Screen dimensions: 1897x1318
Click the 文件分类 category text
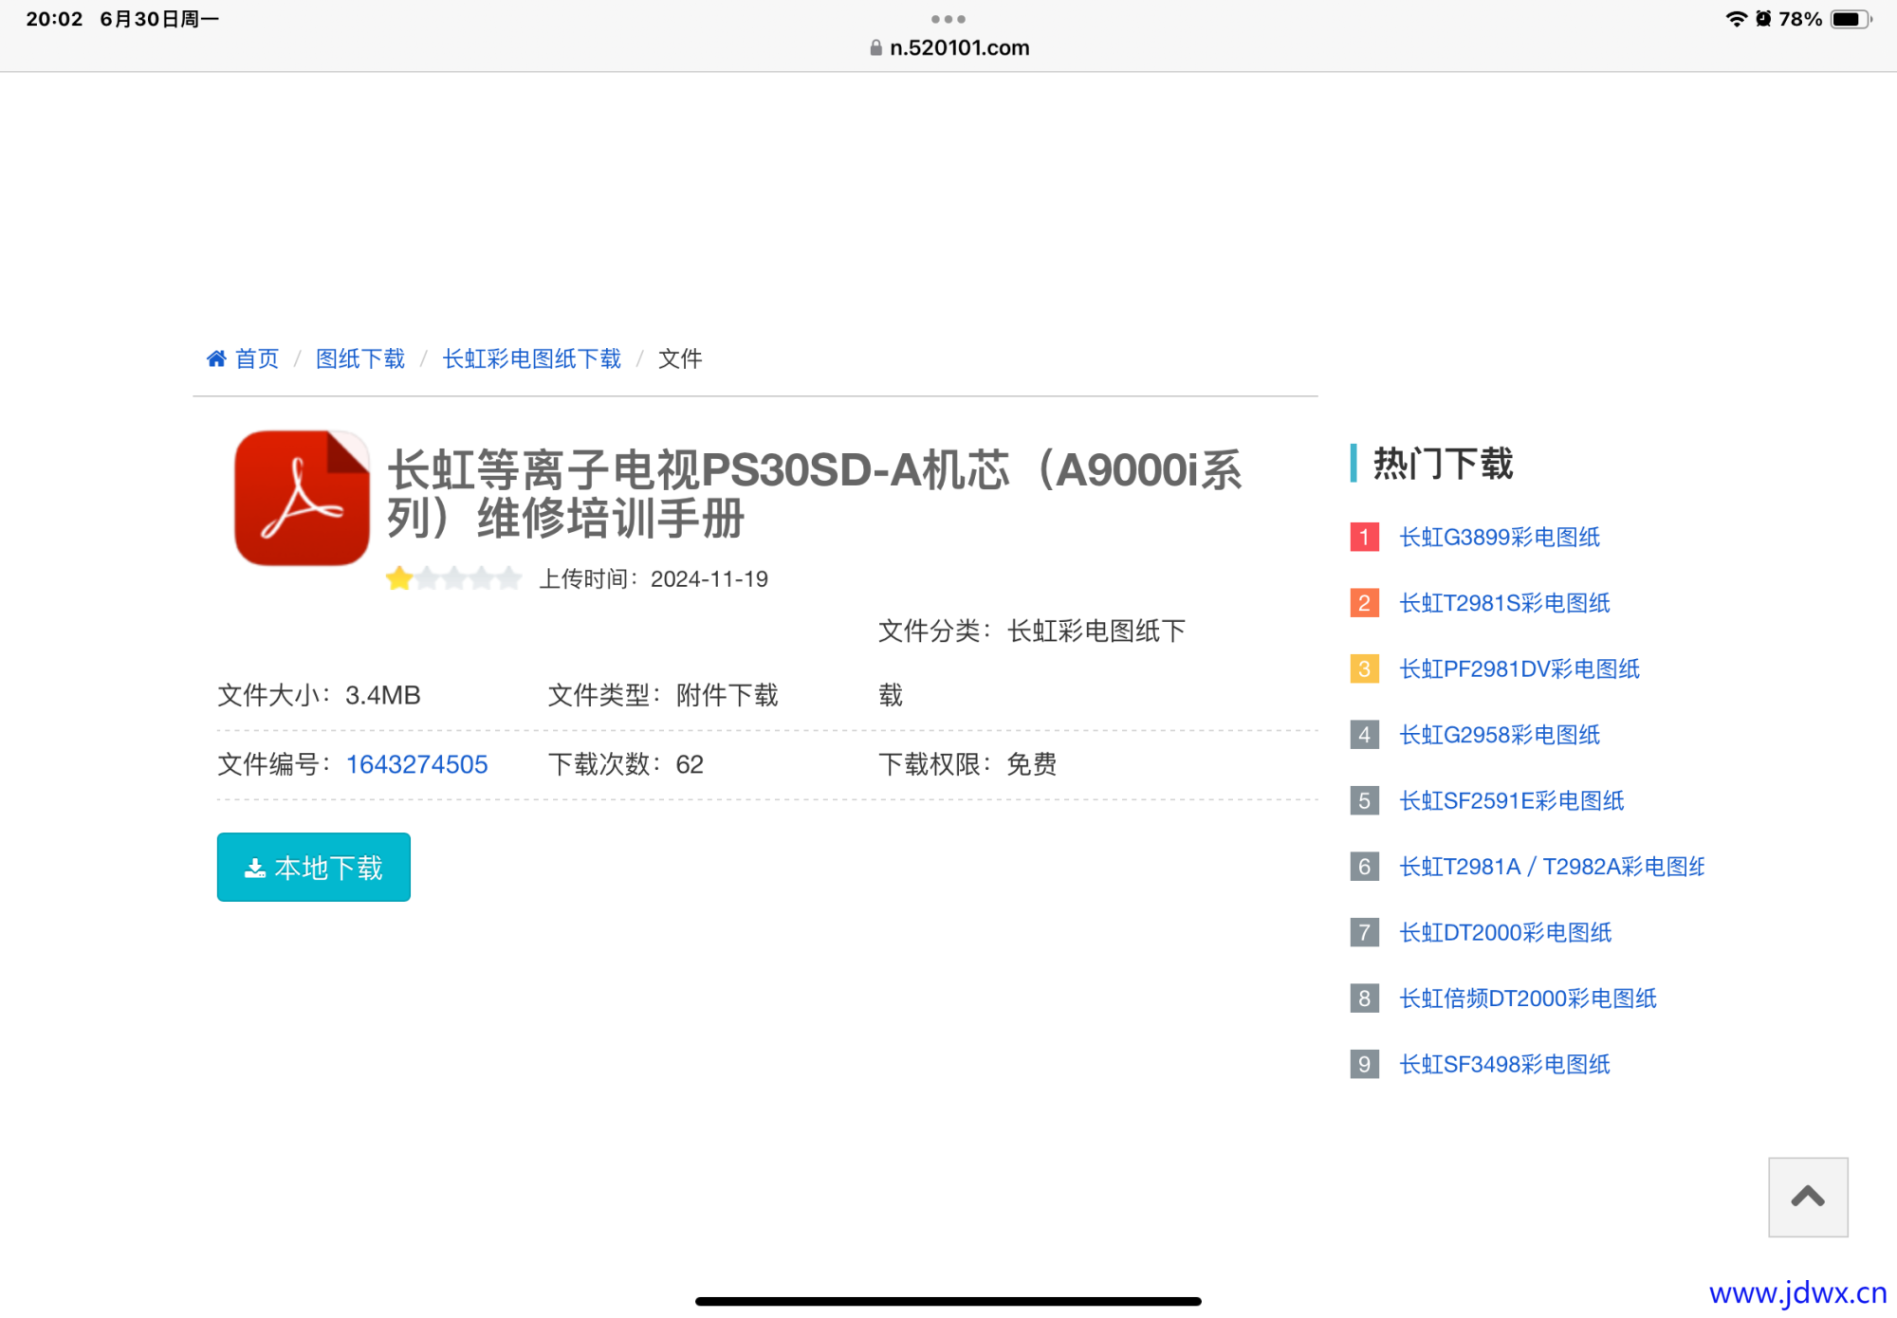(1032, 663)
